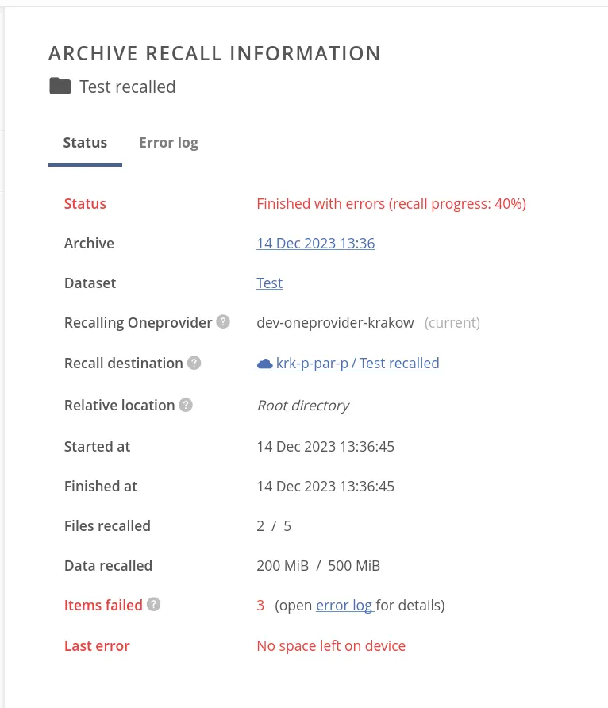This screenshot has width=608, height=708.
Task: Click the (current) label next to provider
Action: [x=452, y=322]
